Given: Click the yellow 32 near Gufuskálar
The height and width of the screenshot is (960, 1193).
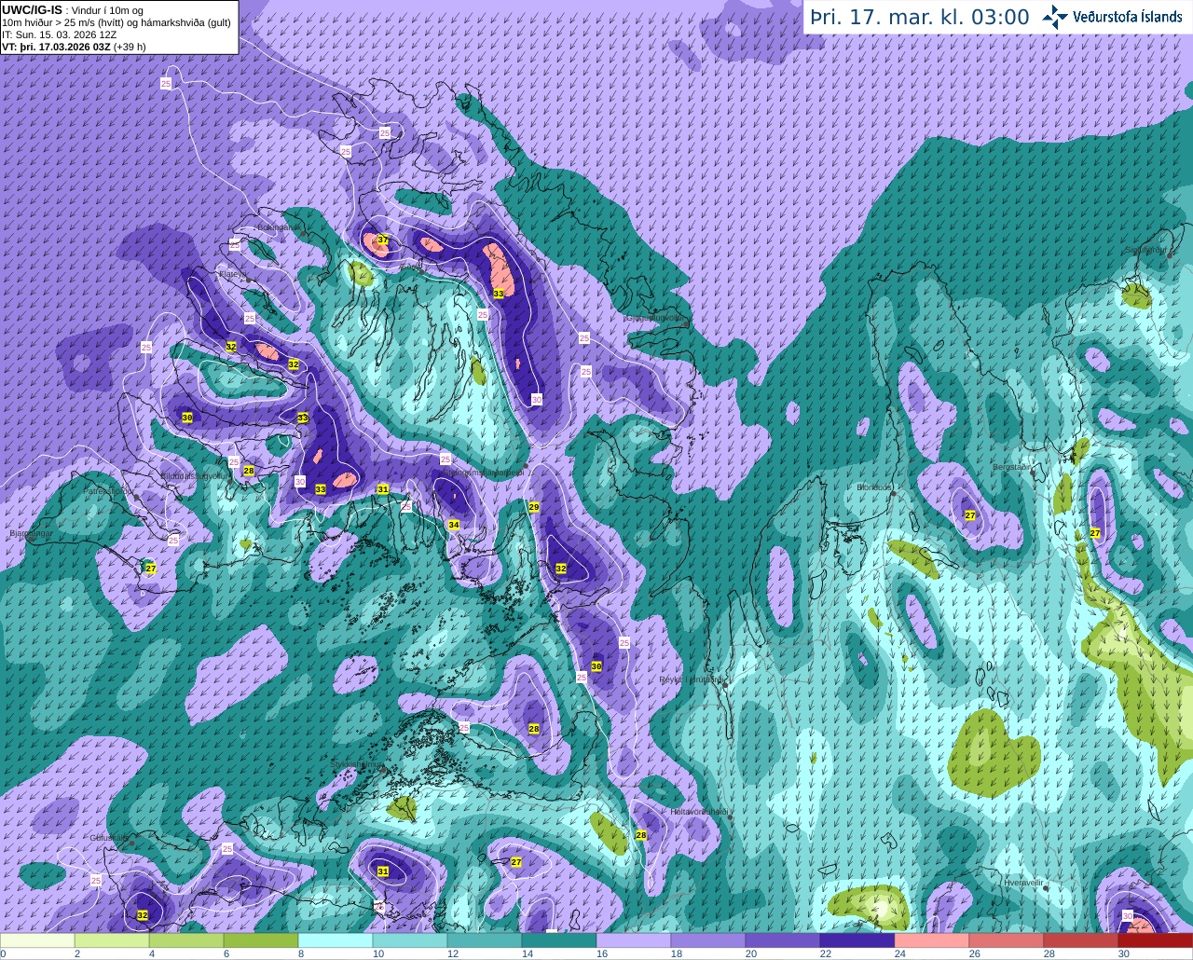Looking at the screenshot, I should click(143, 915).
